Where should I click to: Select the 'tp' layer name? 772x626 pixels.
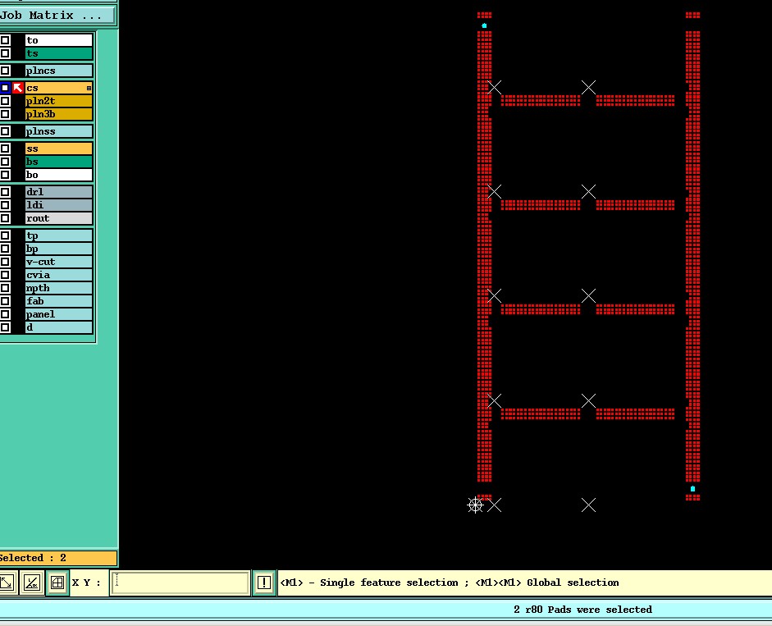(x=58, y=235)
